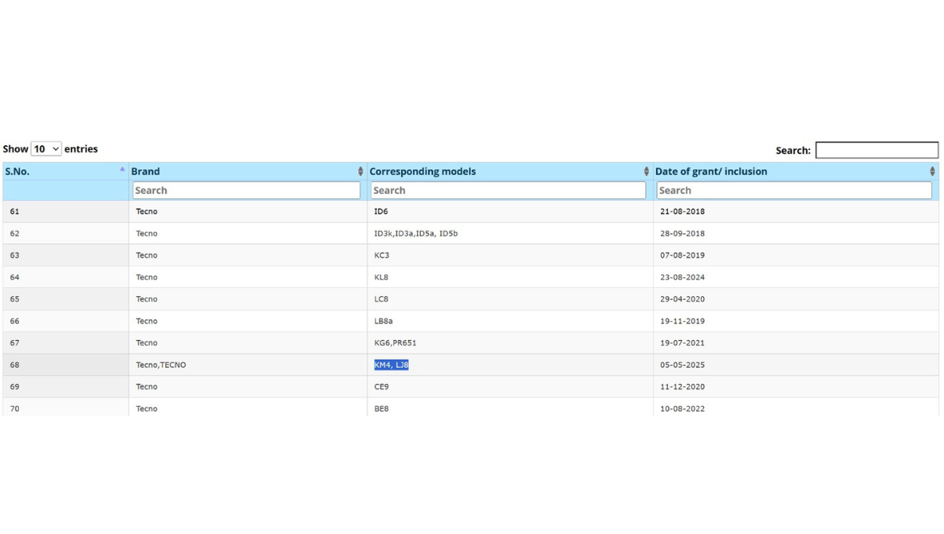Image resolution: width=944 pixels, height=534 pixels.
Task: Click the Date of grant search box
Action: pyautogui.click(x=794, y=190)
